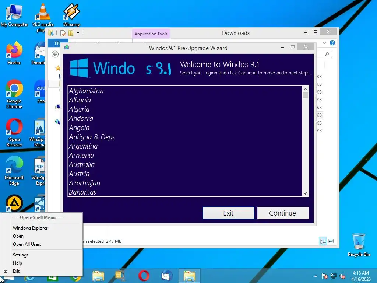Open the Thunderbird desktop shortcut
The image size is (377, 283).
(x=39, y=53)
